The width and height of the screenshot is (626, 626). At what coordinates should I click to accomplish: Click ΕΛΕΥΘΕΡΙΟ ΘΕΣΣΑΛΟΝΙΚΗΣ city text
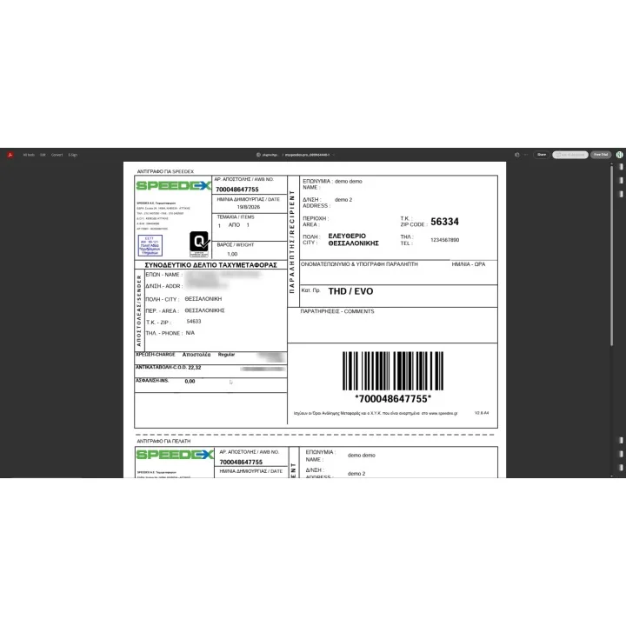click(353, 240)
